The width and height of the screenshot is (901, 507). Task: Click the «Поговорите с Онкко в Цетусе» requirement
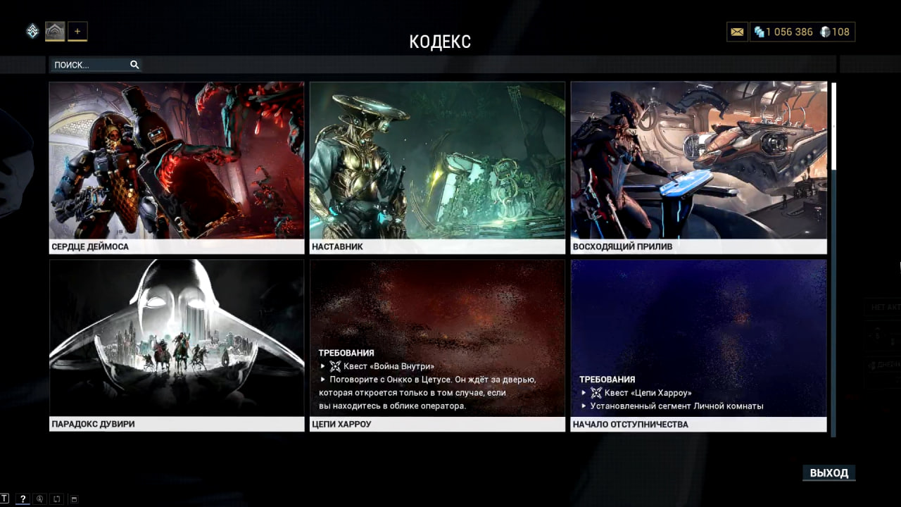[427, 393]
